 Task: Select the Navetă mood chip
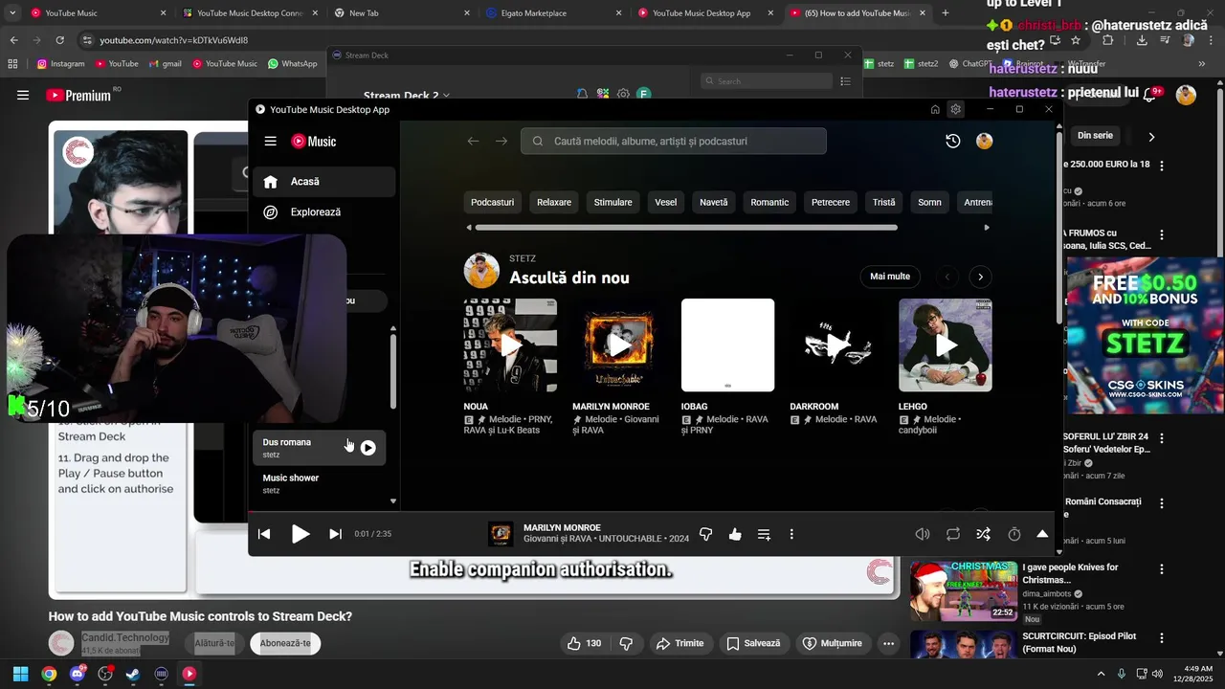(x=714, y=202)
